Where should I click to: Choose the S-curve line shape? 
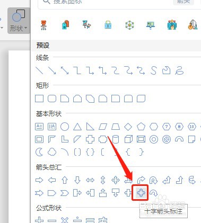pos(153,70)
